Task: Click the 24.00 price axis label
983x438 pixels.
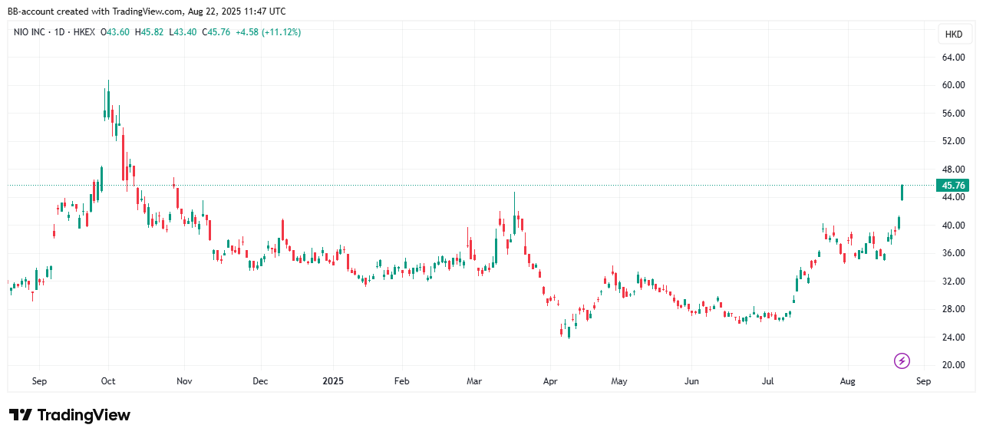Action: coord(954,338)
